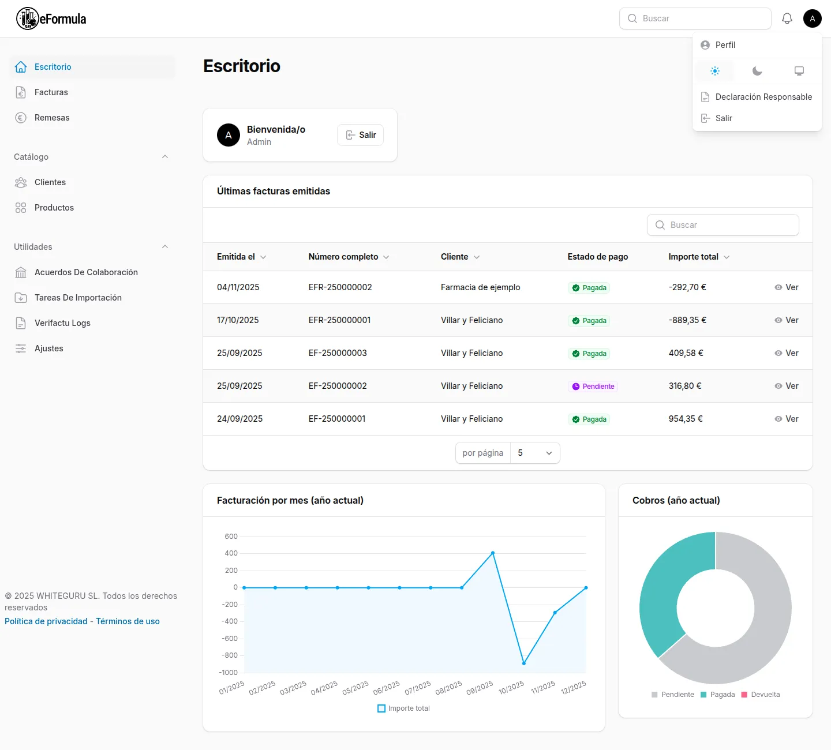Click the user avatar 'A' in header

[x=813, y=18]
